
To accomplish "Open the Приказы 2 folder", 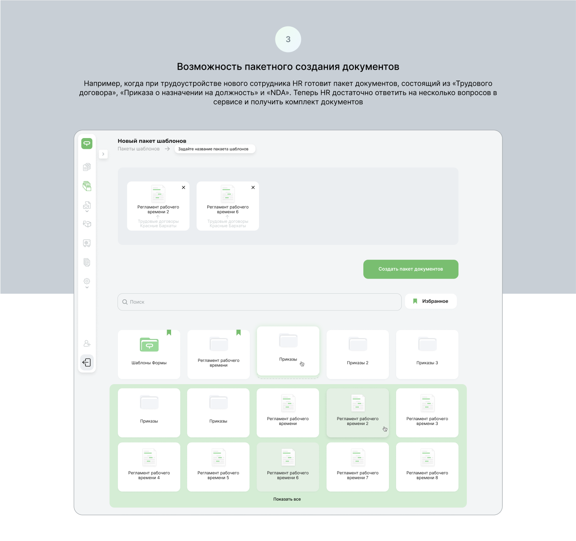I will [358, 355].
